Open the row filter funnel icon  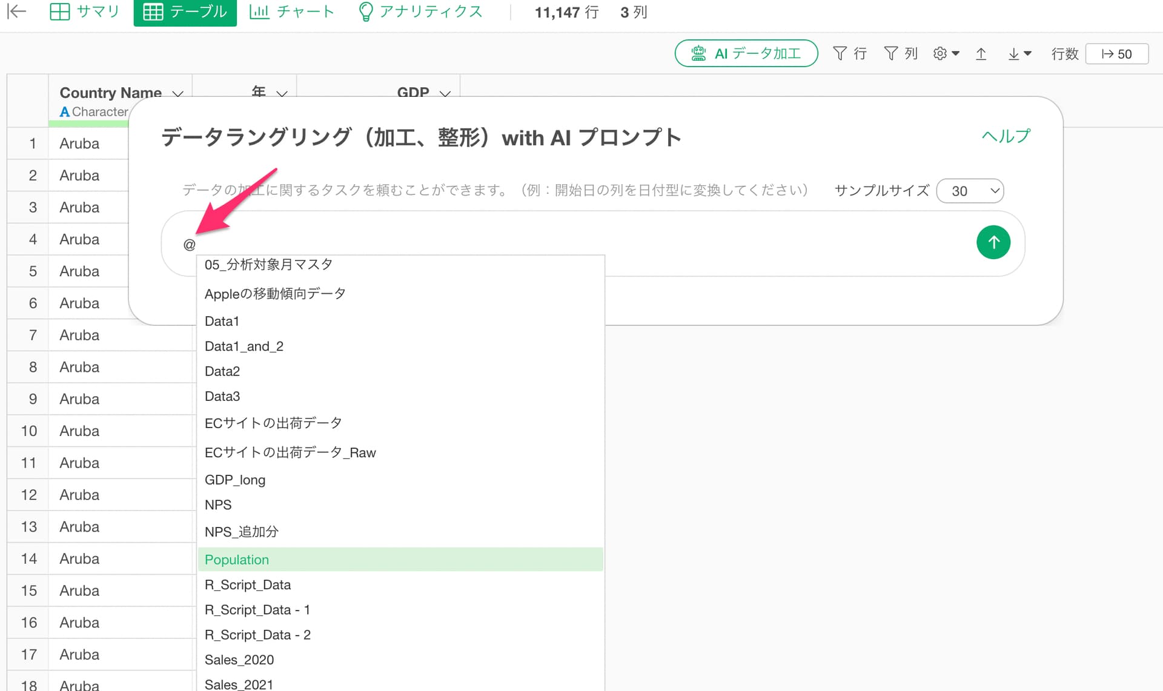tap(848, 54)
